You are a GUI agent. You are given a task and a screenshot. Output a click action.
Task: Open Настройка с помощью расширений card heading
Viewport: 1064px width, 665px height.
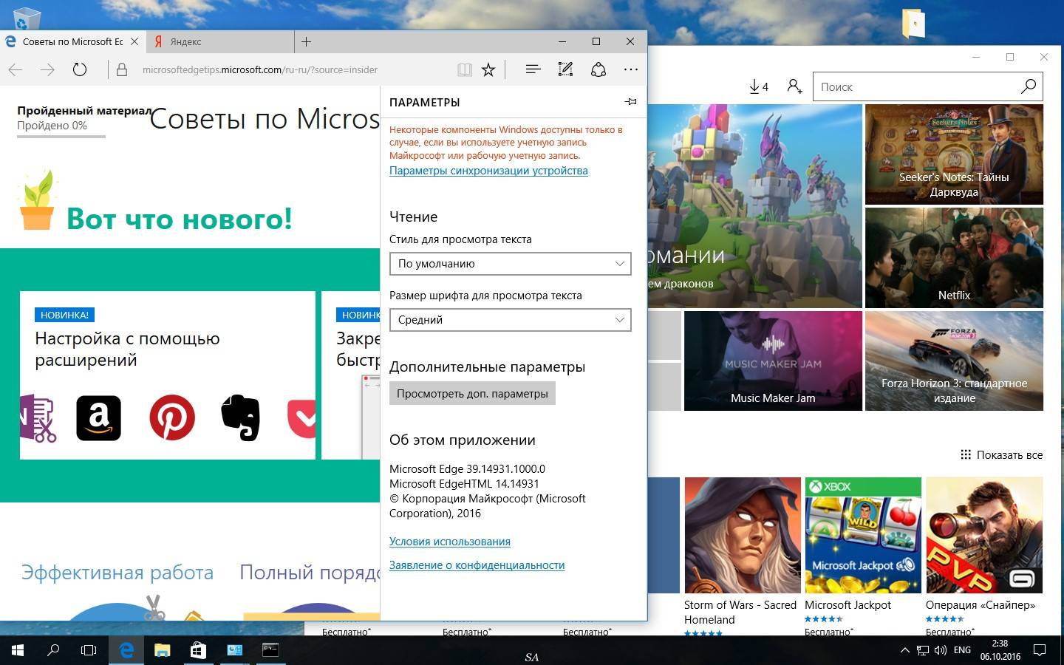127,349
